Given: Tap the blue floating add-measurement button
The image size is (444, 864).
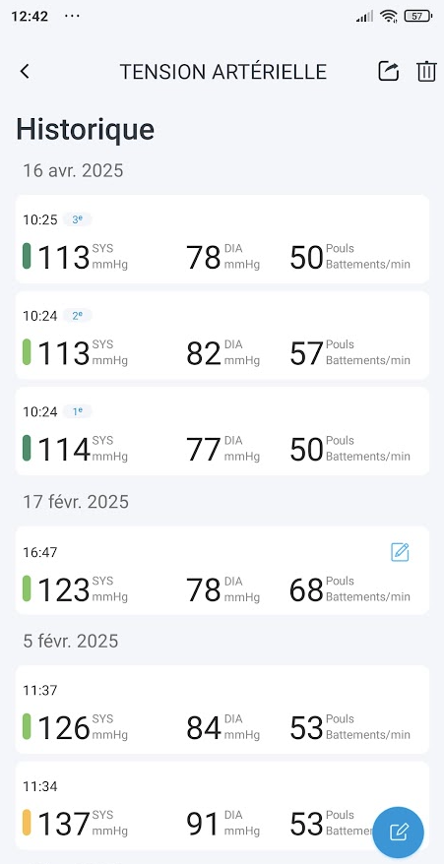Looking at the screenshot, I should pyautogui.click(x=398, y=833).
